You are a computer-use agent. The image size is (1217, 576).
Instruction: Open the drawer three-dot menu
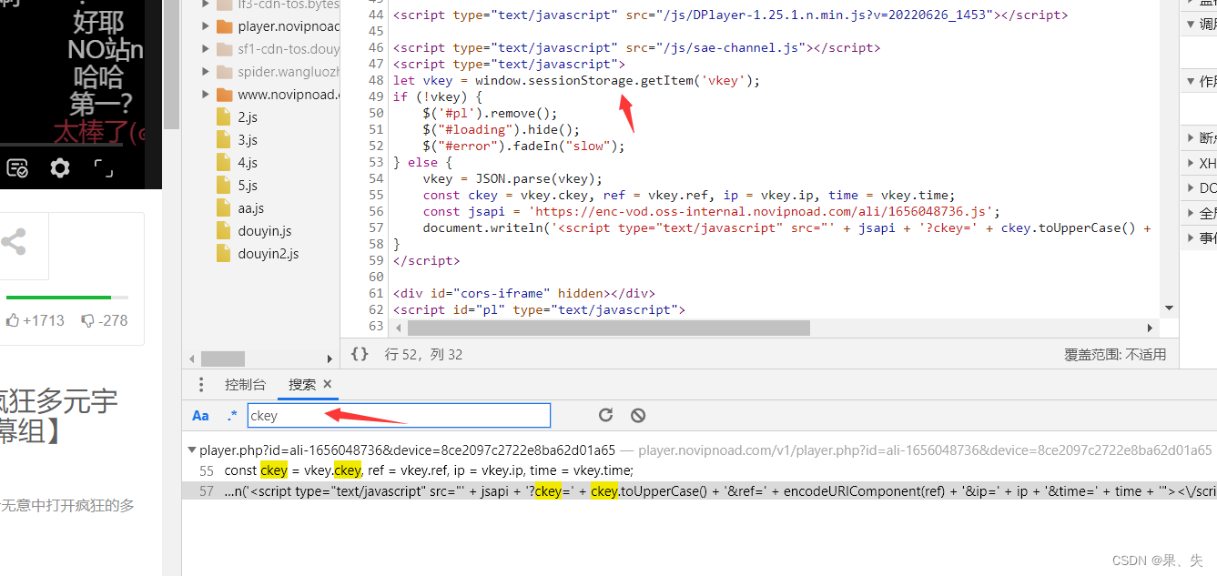[x=202, y=384]
